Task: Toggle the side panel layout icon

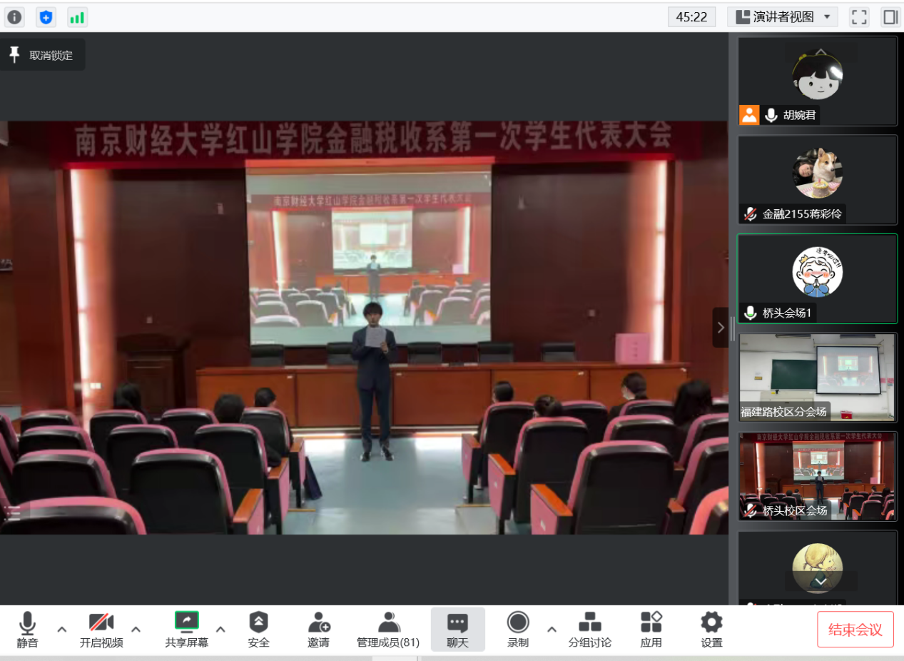Action: (x=890, y=17)
